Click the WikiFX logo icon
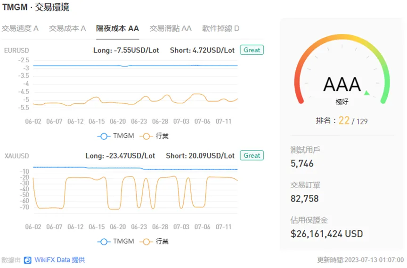The width and height of the screenshot is (407, 268). click(27, 260)
